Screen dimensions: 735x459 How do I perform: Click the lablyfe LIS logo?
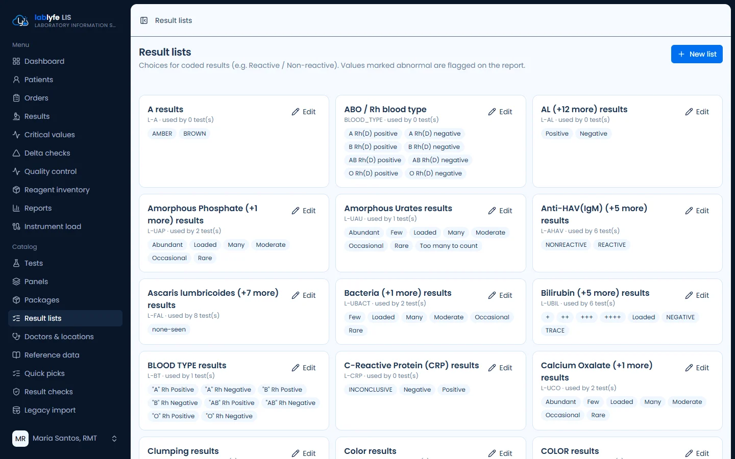pos(20,21)
